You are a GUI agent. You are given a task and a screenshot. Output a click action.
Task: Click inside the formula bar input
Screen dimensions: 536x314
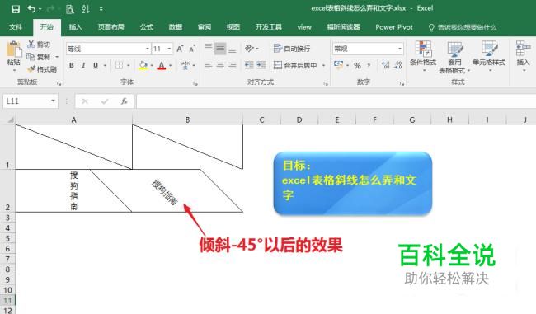336,101
